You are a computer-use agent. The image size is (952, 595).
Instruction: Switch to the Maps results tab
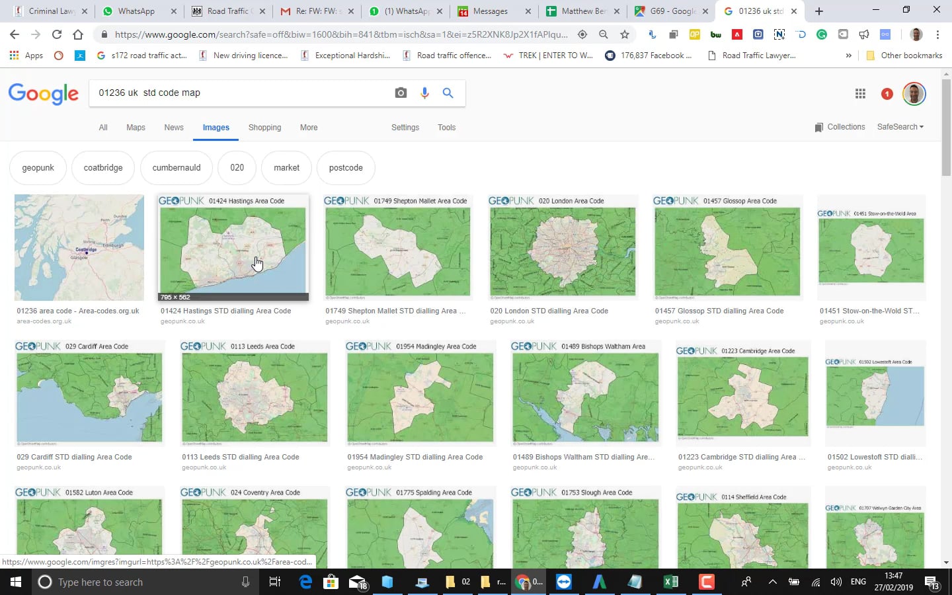(x=136, y=128)
